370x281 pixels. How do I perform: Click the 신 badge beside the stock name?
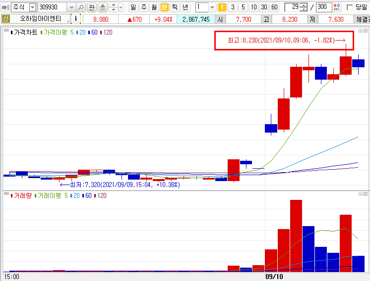pos(5,19)
